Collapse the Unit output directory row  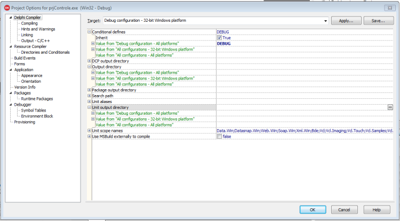pyautogui.click(x=89, y=107)
